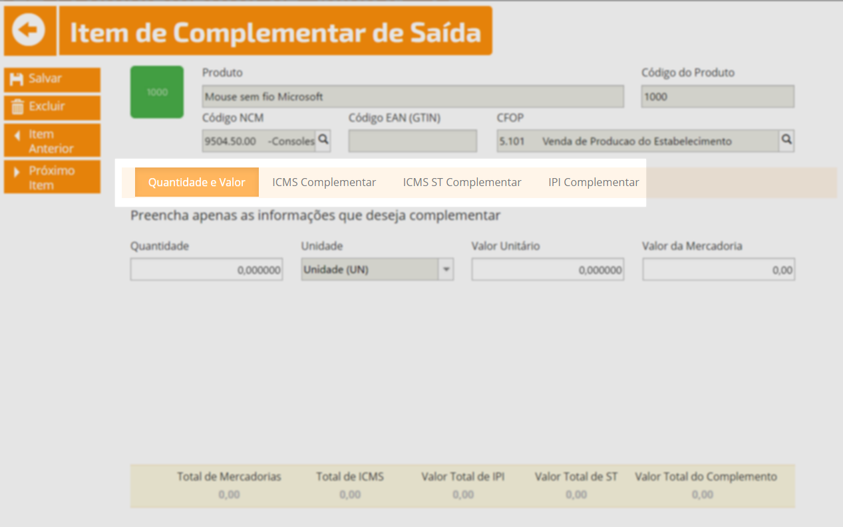
Task: Select the Valor Total do Complemento value
Action: coord(703,494)
